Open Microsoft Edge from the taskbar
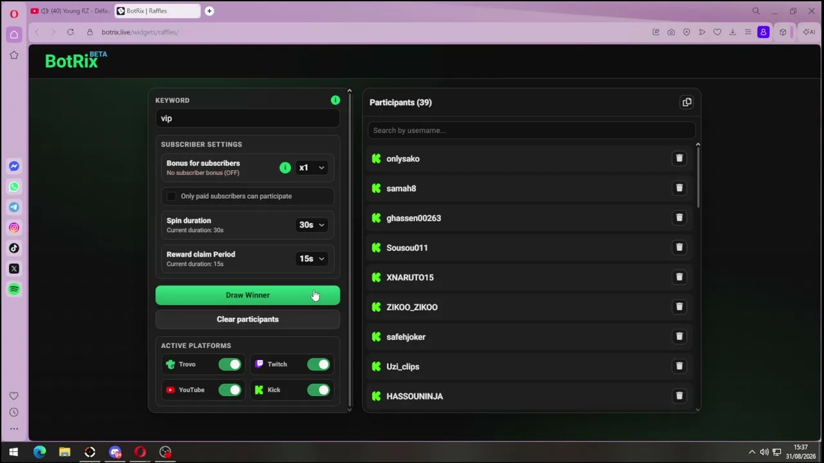Viewport: 824px width, 463px height. 39,452
